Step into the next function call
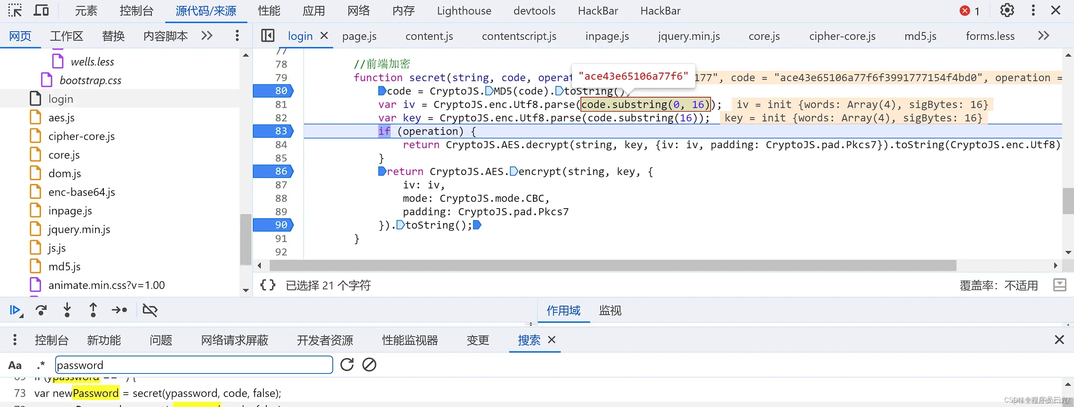Screen dimensions: 1074x407 point(67,310)
